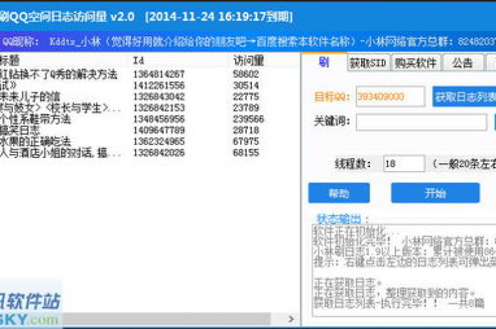Click scroll right arrow of the log list
Image resolution: width=496 pixels, height=329 pixels.
(291, 319)
